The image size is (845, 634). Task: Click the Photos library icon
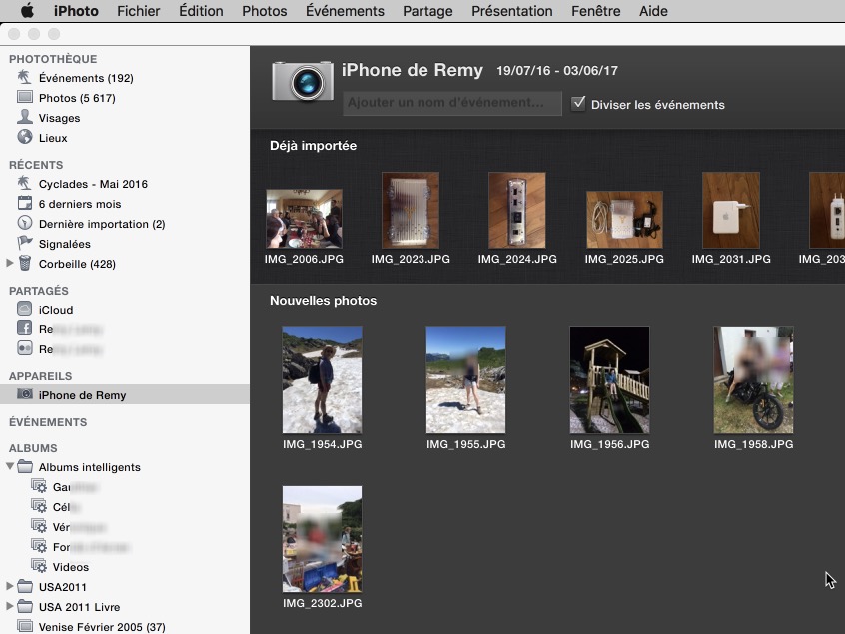pyautogui.click(x=24, y=97)
